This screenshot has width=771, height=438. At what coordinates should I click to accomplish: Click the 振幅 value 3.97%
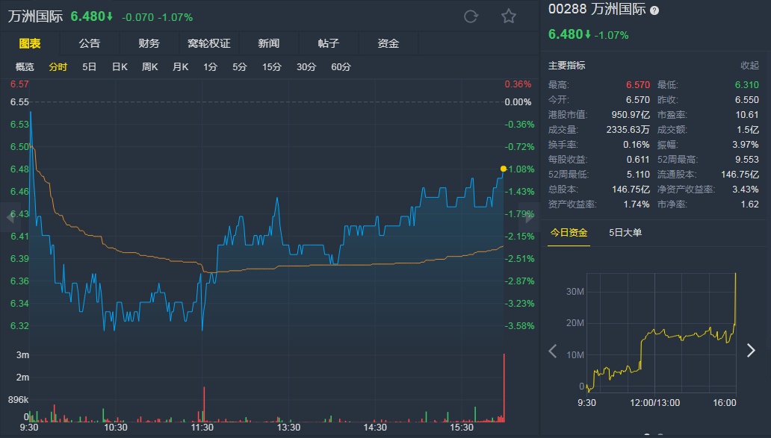click(746, 144)
